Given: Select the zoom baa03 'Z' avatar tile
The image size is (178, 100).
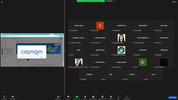Looking at the screenshot, I should [100, 26].
